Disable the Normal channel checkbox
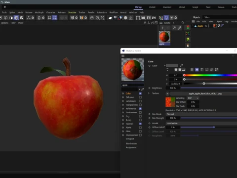Screen dimensions: 237x178 pos(140,124)
